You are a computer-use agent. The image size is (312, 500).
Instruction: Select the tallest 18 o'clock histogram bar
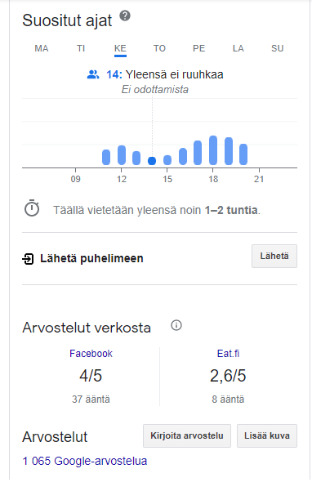(213, 150)
